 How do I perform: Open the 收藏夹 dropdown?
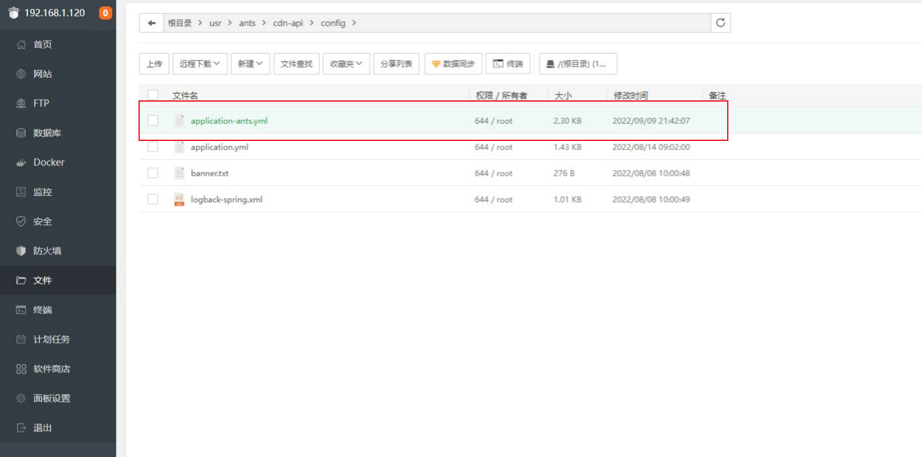click(x=346, y=64)
